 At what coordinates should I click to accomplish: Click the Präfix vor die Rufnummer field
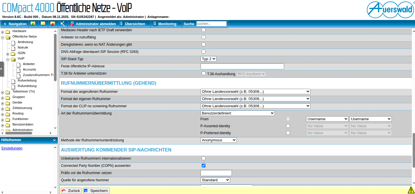pyautogui.click(x=216, y=173)
